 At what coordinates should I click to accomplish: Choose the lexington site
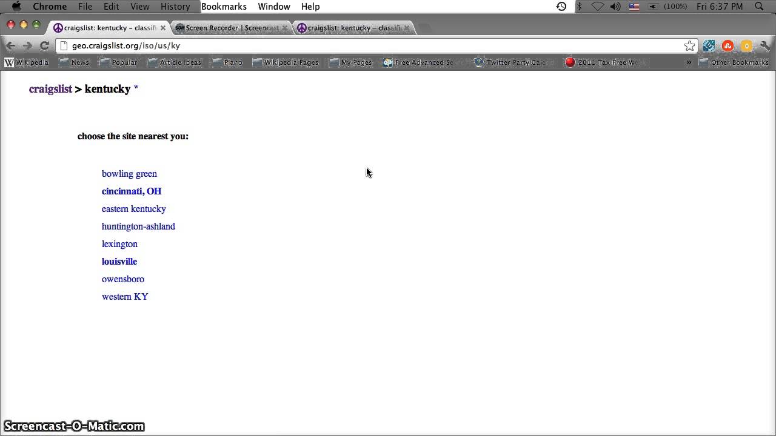click(x=119, y=244)
